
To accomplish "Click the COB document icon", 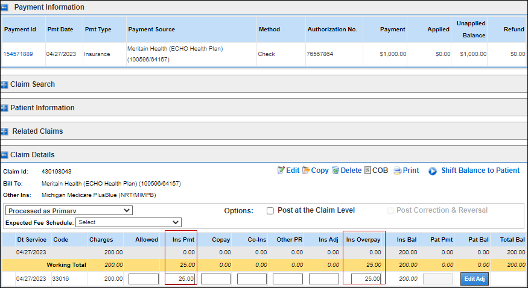I will pos(367,171).
